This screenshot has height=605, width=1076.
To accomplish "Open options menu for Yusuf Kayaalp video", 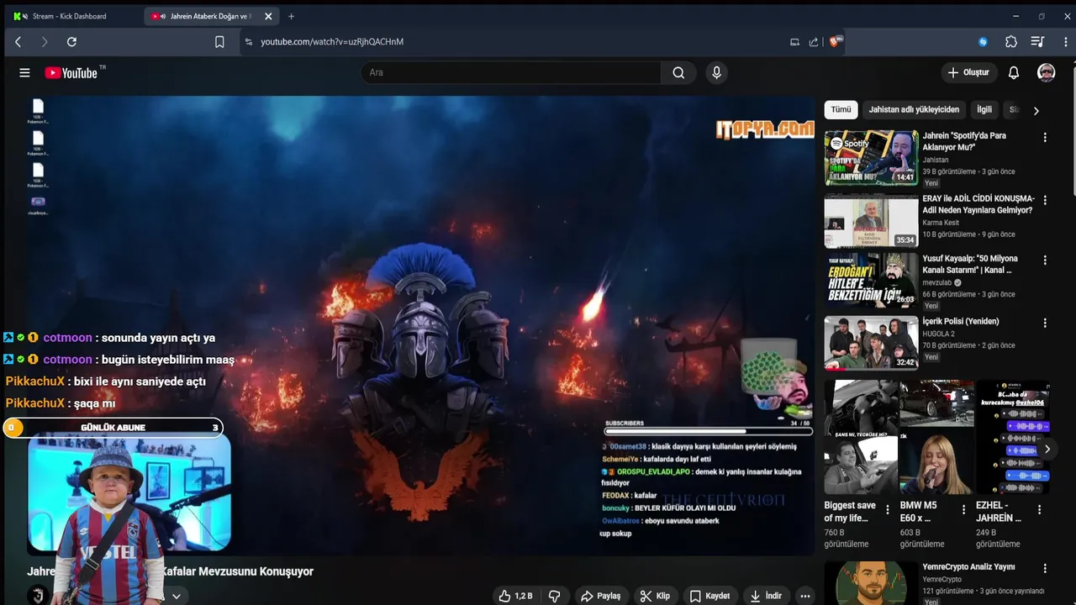I will (x=1045, y=260).
